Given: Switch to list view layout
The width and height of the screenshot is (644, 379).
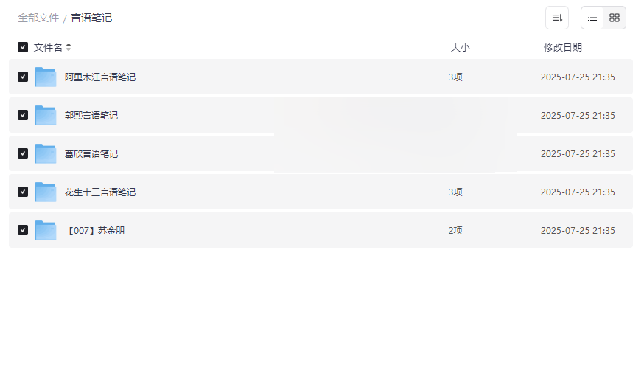Looking at the screenshot, I should (x=592, y=18).
